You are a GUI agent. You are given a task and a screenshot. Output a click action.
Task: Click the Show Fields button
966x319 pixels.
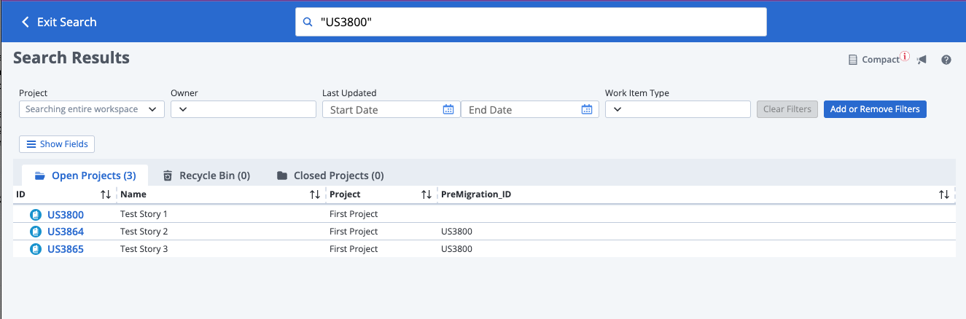point(57,144)
